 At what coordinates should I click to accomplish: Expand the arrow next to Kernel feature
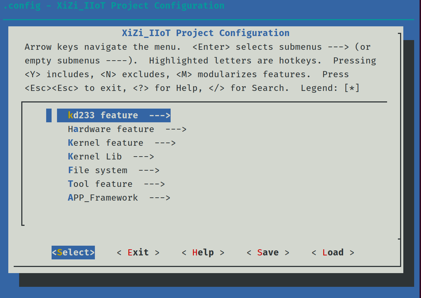(x=165, y=143)
